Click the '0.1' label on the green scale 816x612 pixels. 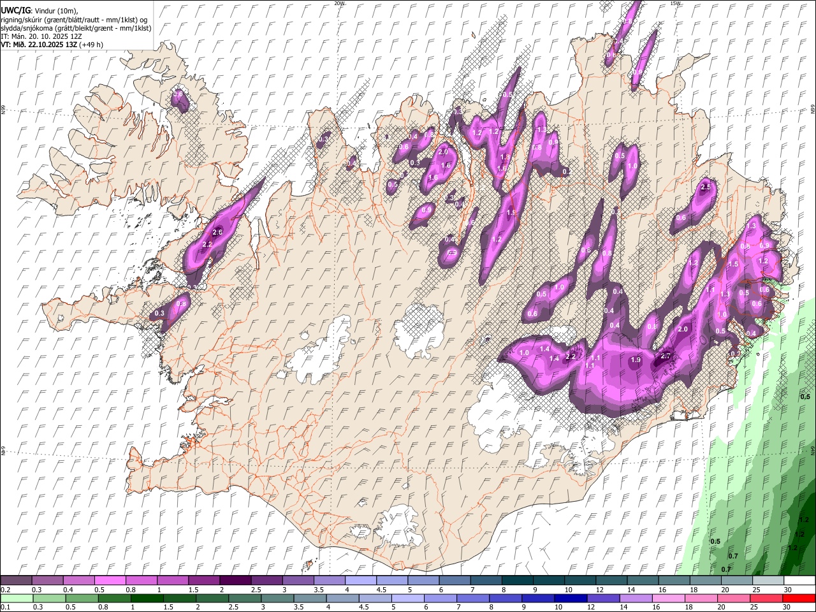click(x=5, y=607)
